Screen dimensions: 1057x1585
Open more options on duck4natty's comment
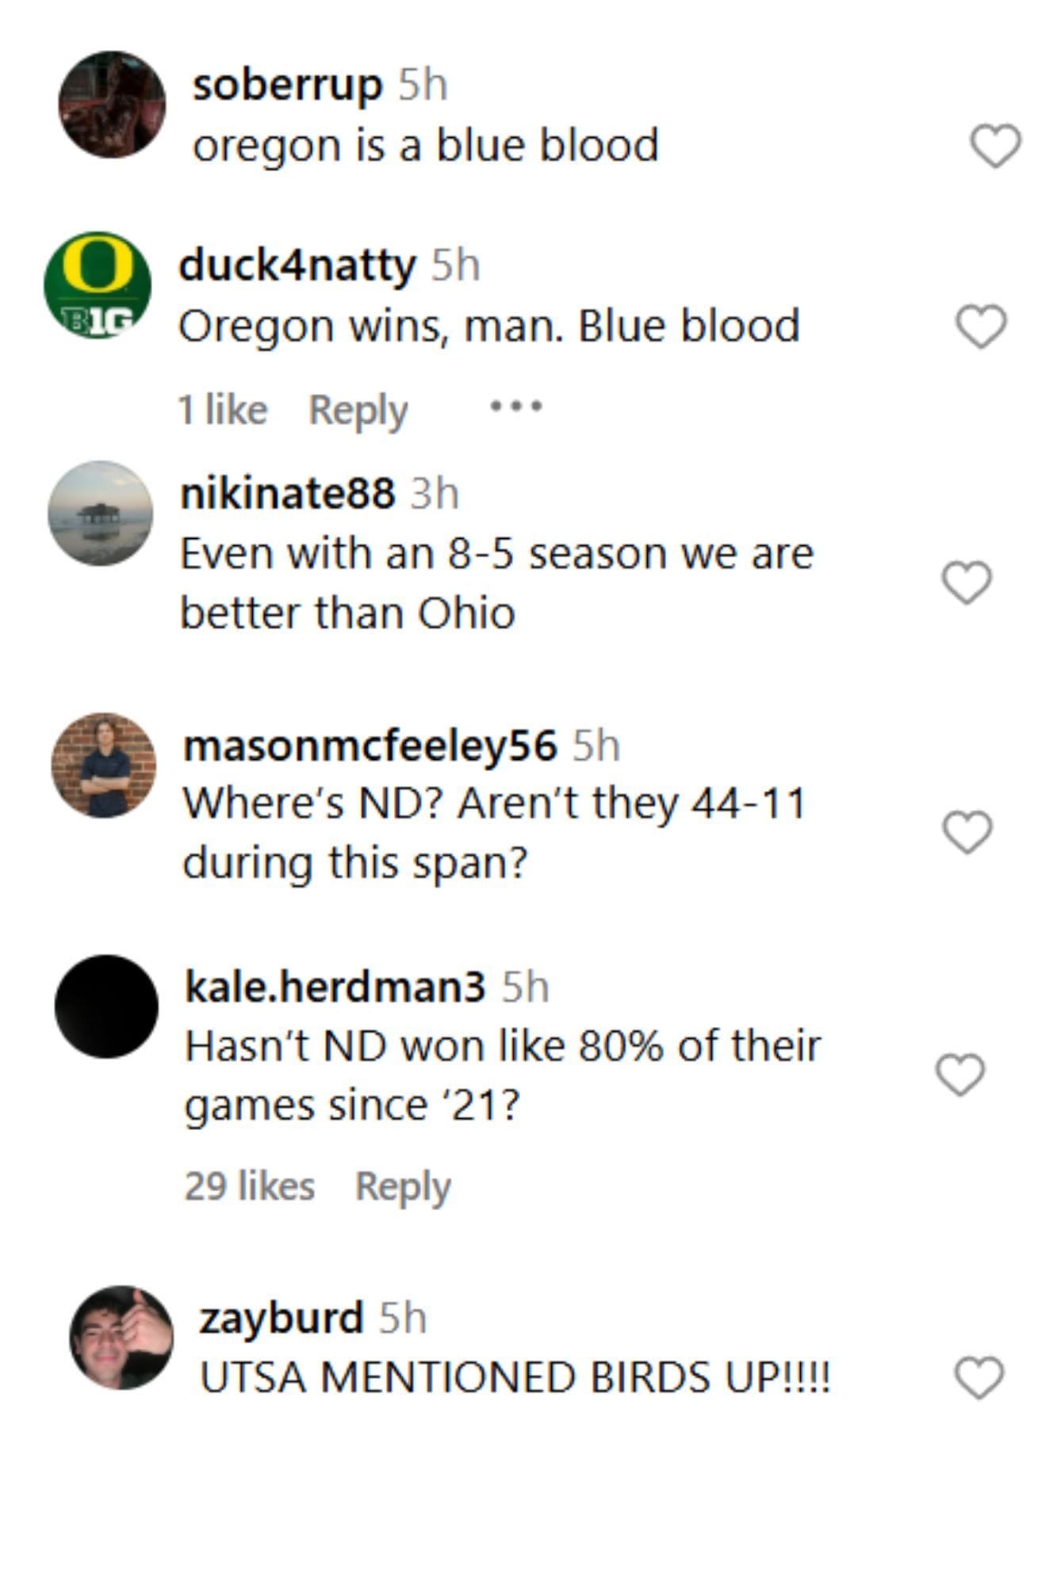pos(515,407)
